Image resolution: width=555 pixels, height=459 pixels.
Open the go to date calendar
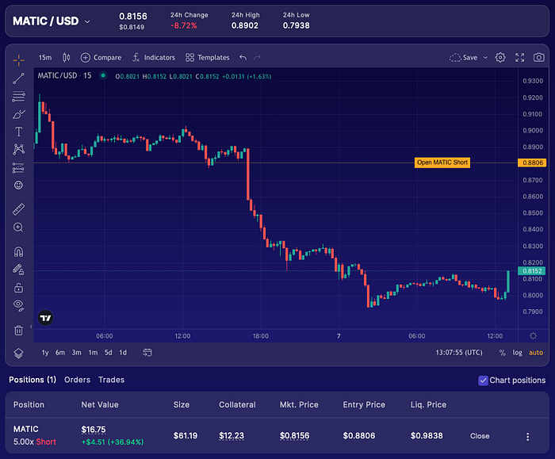pos(147,353)
